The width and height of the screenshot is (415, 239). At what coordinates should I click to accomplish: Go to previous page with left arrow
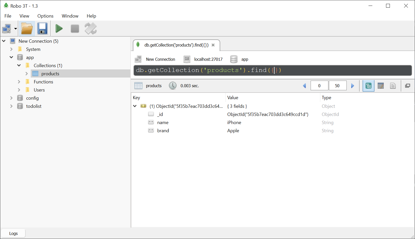click(x=305, y=86)
